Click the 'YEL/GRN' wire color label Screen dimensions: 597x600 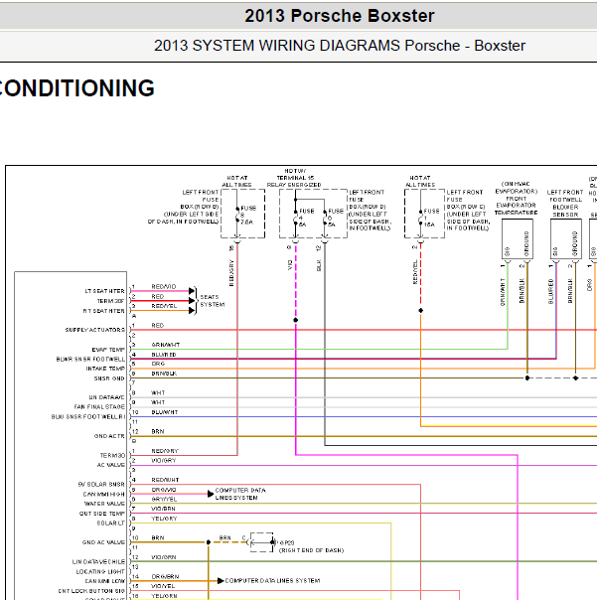click(x=164, y=596)
